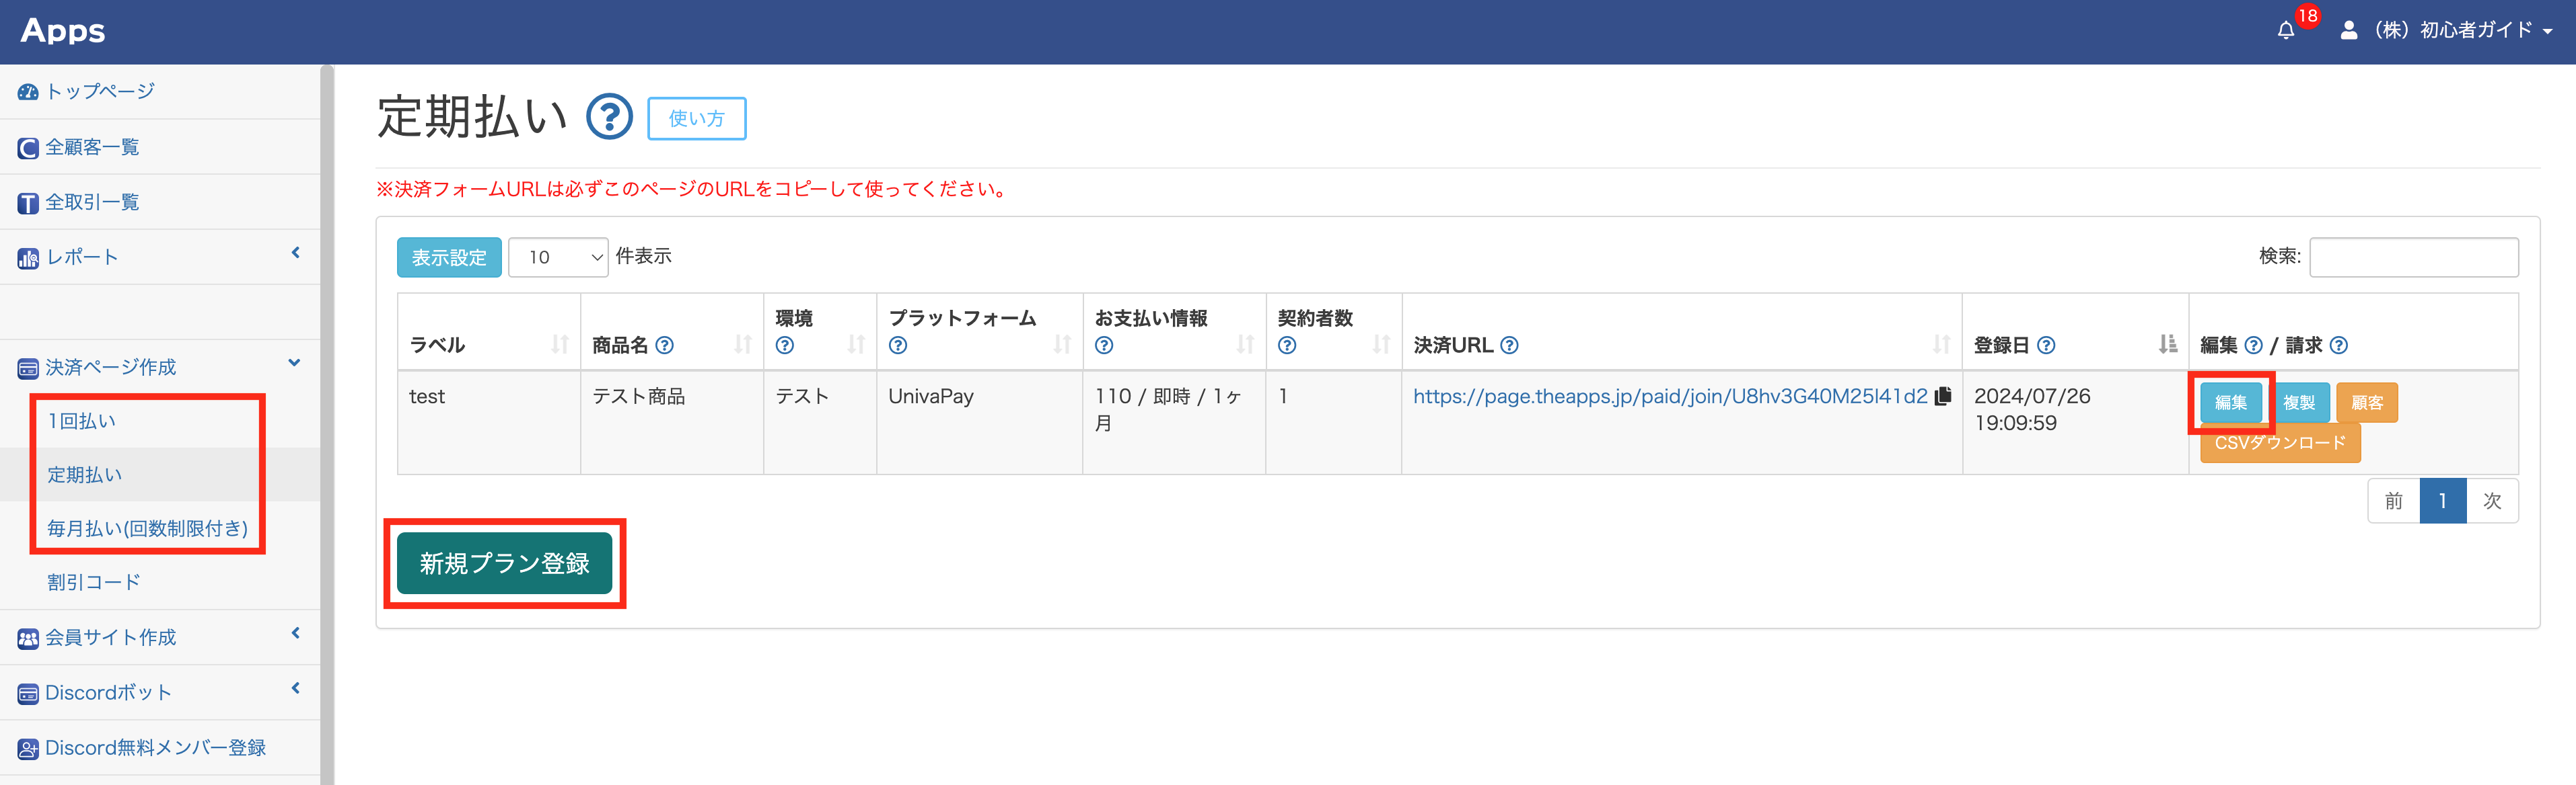Image resolution: width=2576 pixels, height=785 pixels.
Task: Open the payment page URL link
Action: 1669,397
